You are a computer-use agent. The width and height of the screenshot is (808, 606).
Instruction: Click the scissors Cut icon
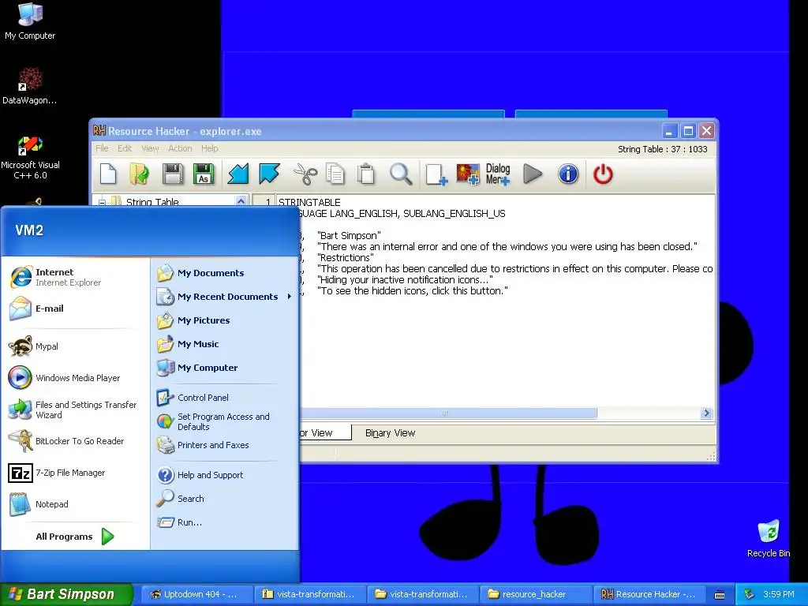[x=305, y=174]
